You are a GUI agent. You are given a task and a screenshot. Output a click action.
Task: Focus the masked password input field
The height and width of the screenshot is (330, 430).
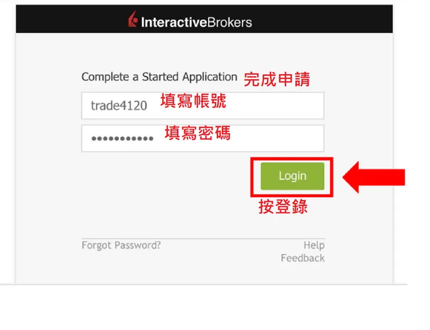[203, 139]
